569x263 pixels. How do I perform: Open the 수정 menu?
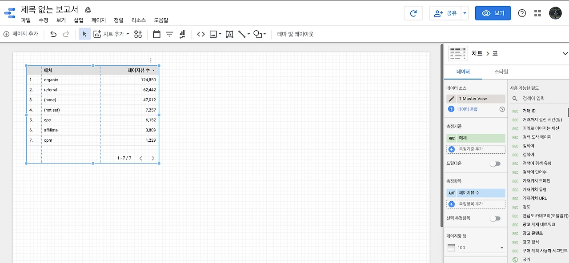[x=44, y=20]
